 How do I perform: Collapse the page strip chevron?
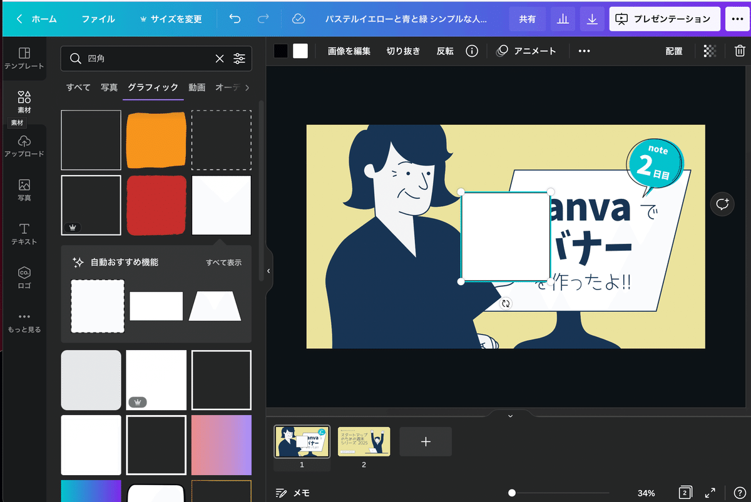click(x=510, y=415)
